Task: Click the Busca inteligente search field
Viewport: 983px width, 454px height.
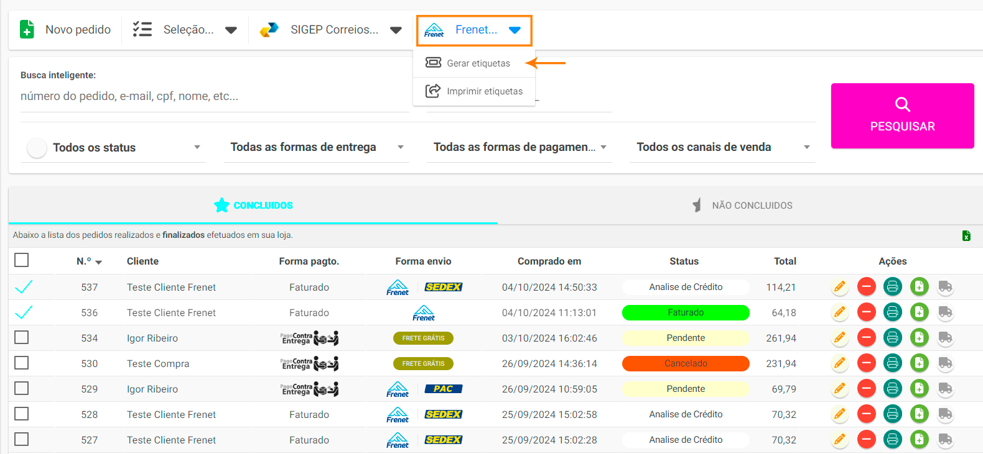Action: click(215, 96)
